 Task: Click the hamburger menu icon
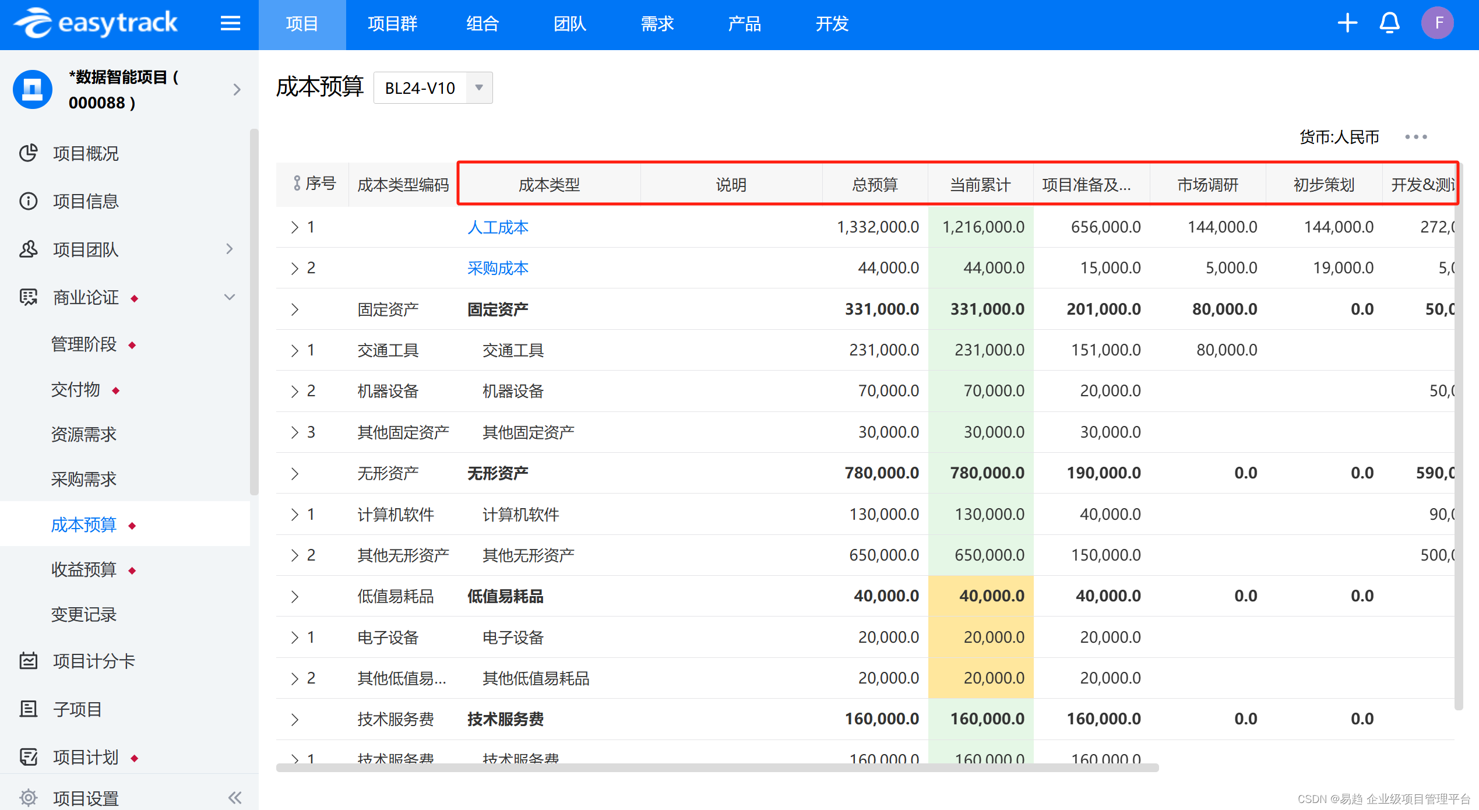230,23
